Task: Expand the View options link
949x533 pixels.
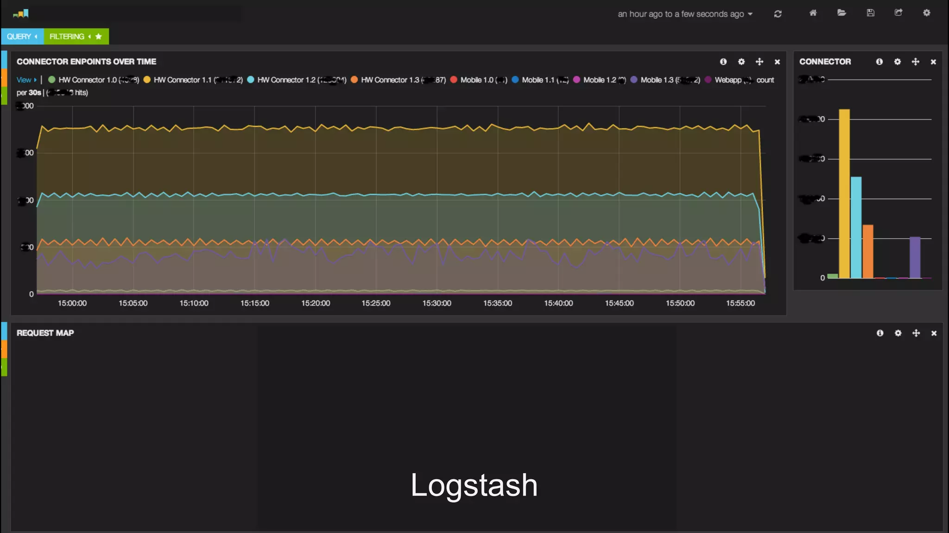Action: point(26,80)
